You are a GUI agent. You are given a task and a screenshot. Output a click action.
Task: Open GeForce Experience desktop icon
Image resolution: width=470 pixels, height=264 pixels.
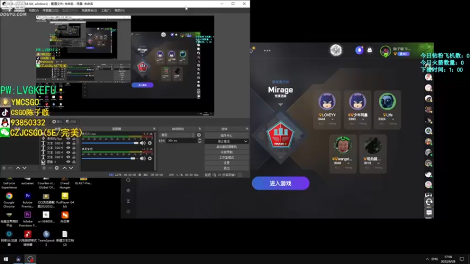(x=9, y=183)
